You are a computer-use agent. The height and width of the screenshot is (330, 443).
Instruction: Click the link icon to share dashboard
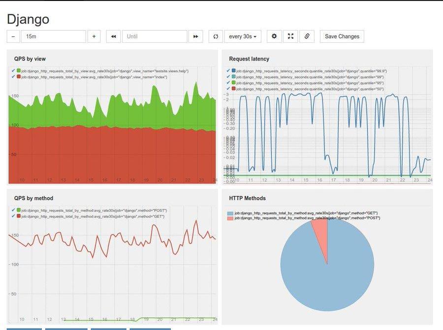(307, 36)
